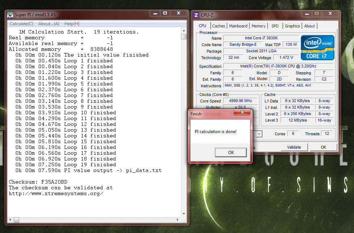Viewport: 354px width, 233px height.
Task: Click the Level 3 cache value '12 MBytes'
Action: (x=297, y=120)
